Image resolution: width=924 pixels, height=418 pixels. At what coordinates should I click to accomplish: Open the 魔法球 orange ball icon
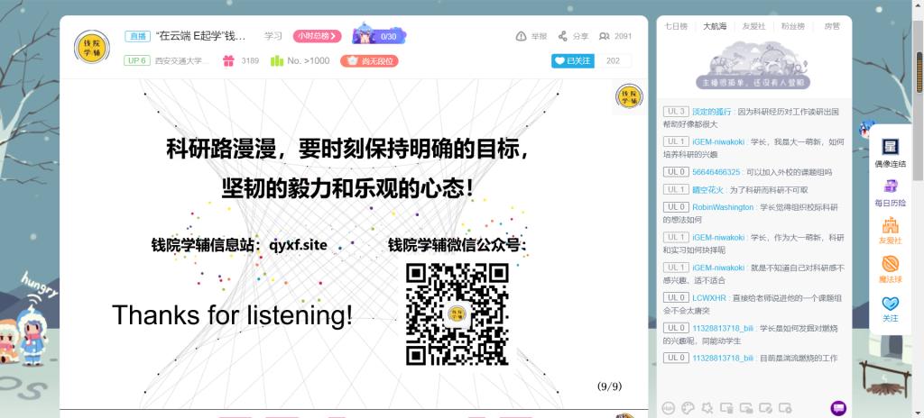pos(890,264)
